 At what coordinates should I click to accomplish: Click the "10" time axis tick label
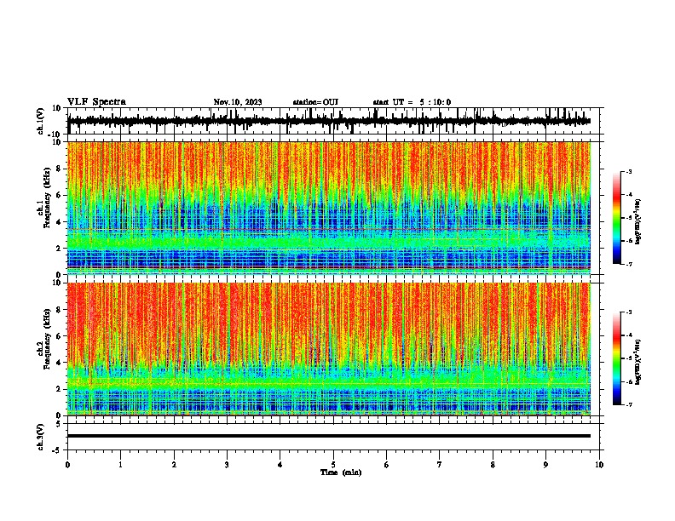(599, 465)
